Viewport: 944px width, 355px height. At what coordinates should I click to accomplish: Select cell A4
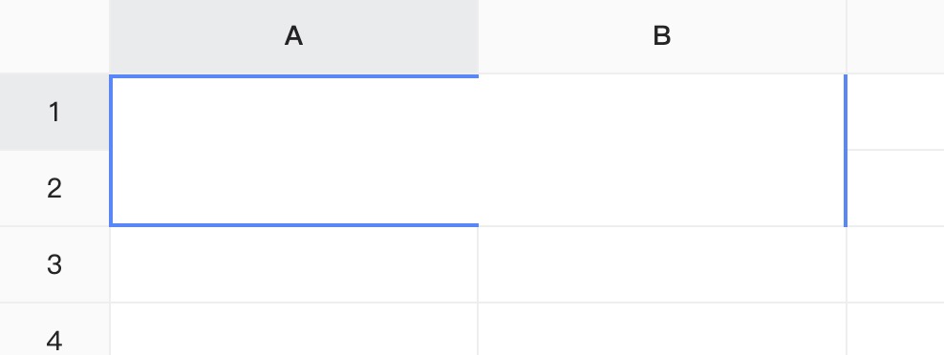pyautogui.click(x=293, y=329)
